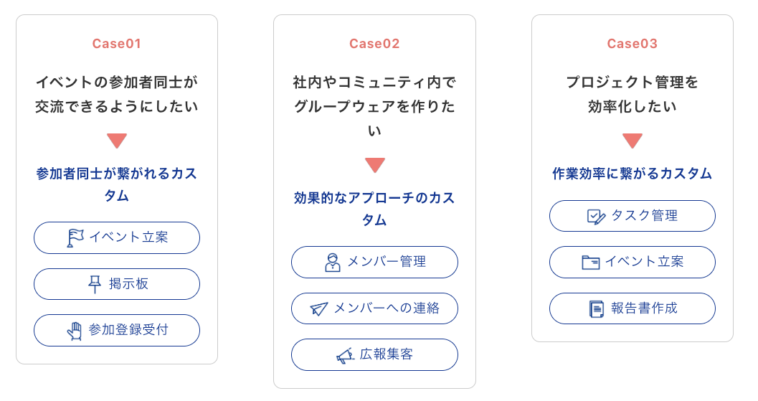The width and height of the screenshot is (758, 401).
Task: Click the red down triangle in Case01
Action: pyautogui.click(x=117, y=141)
